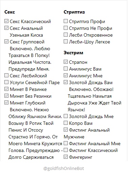Disable the Страпон checkbox
The image size is (128, 173).
pos(66,62)
